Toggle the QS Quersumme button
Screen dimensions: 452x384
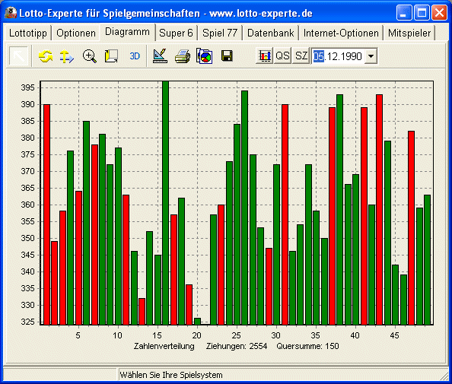[282, 56]
